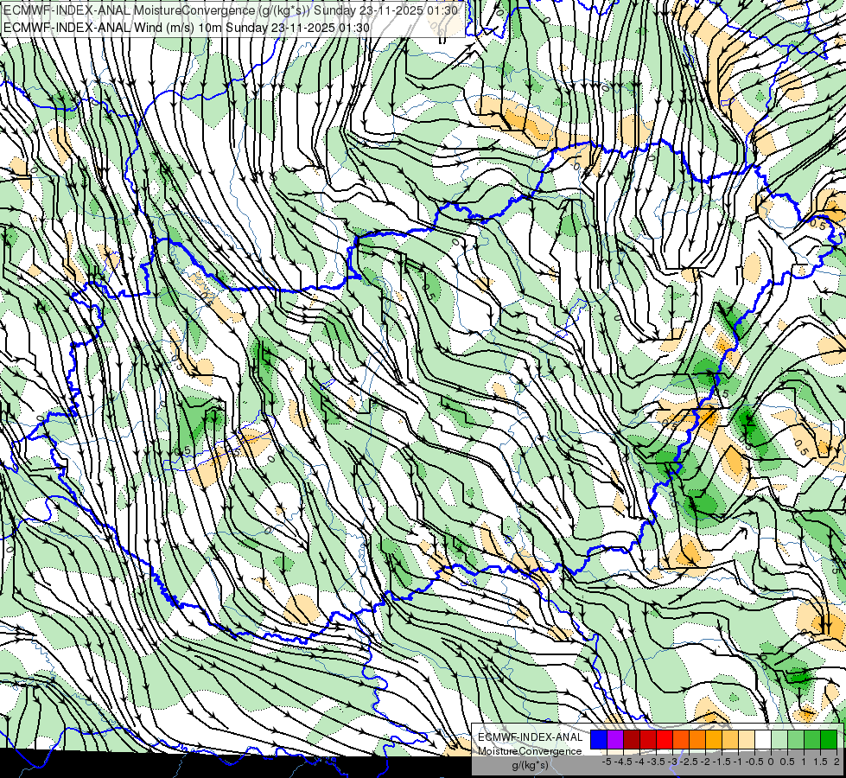Click the lightest green legend swatch
Viewport: 846px width, 778px height.
tap(779, 739)
